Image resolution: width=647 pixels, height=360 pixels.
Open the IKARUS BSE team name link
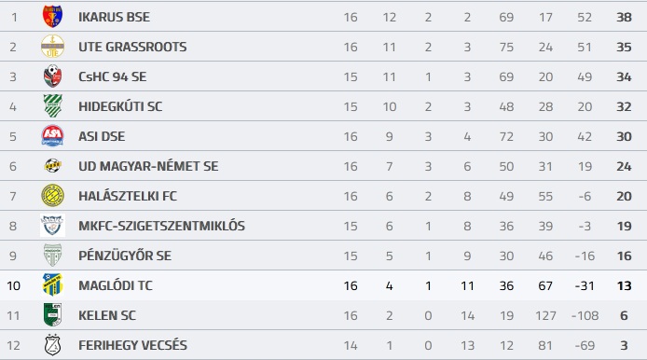115,17
